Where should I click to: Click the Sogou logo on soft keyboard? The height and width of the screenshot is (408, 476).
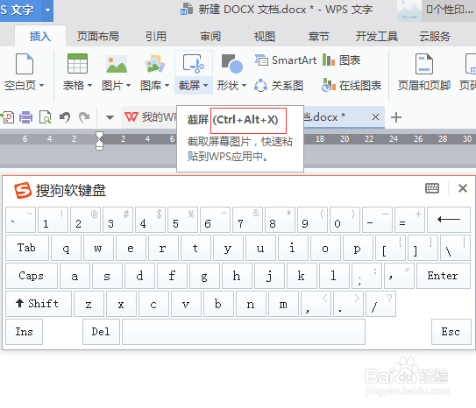coord(23,190)
